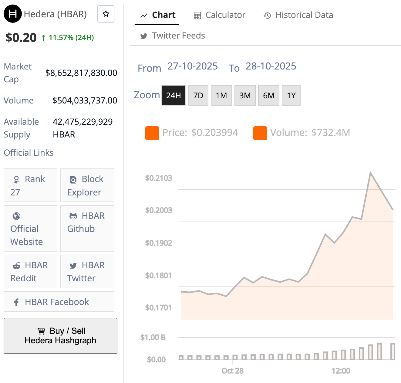
Task: Toggle the Volume series orange swatch
Action: pos(260,133)
